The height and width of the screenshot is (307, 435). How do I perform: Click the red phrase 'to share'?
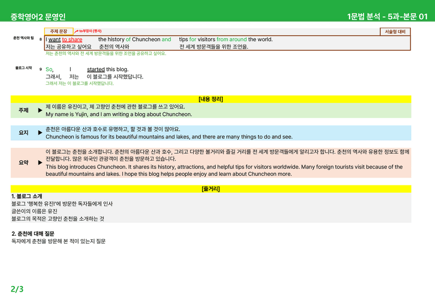coord(72,40)
